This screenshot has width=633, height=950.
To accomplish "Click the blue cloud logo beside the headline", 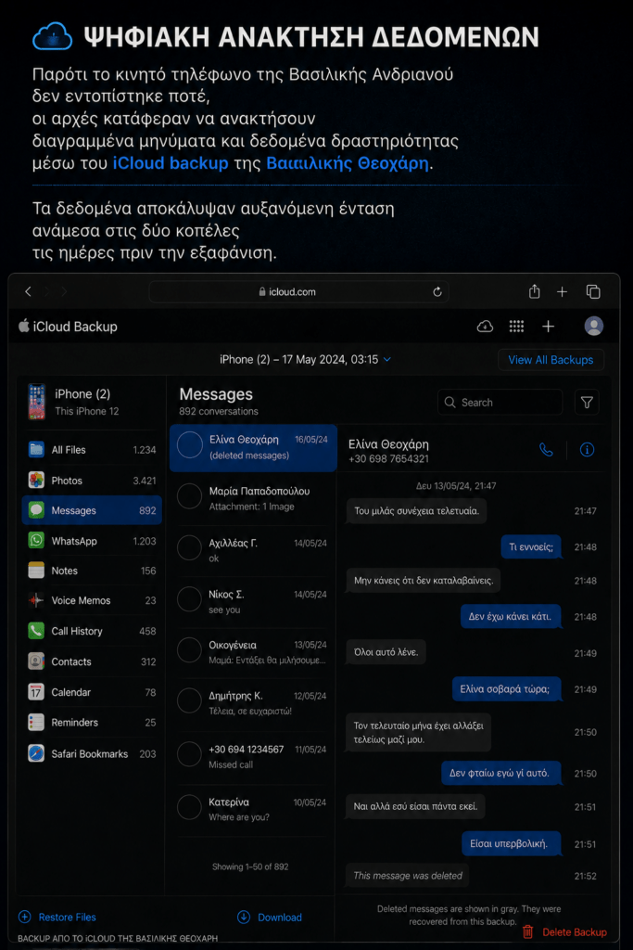I will click(52, 36).
